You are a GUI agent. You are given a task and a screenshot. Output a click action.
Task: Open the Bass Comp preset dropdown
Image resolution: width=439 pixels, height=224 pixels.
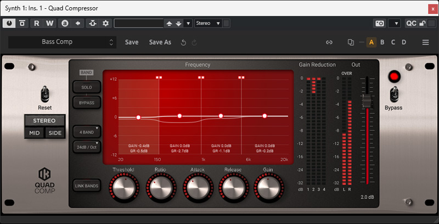[x=62, y=42]
